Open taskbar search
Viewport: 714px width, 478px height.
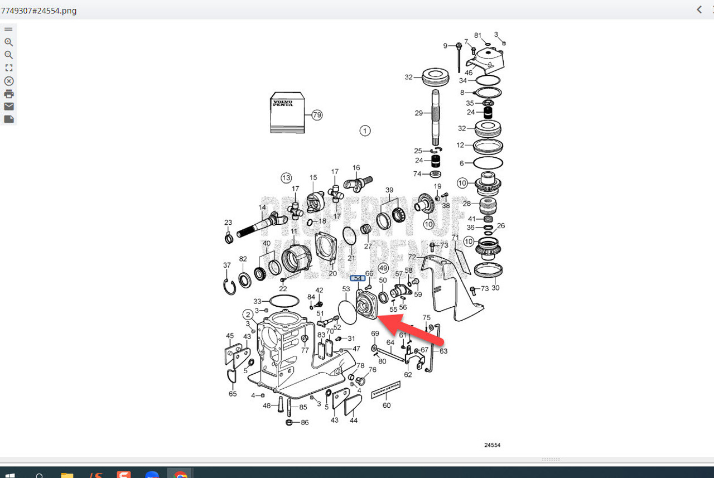pyautogui.click(x=40, y=476)
